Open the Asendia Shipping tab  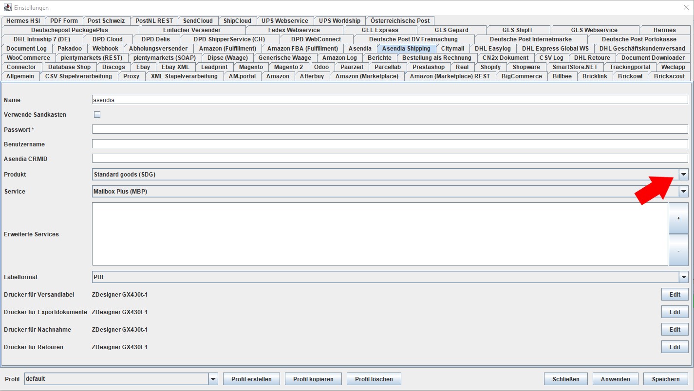406,49
